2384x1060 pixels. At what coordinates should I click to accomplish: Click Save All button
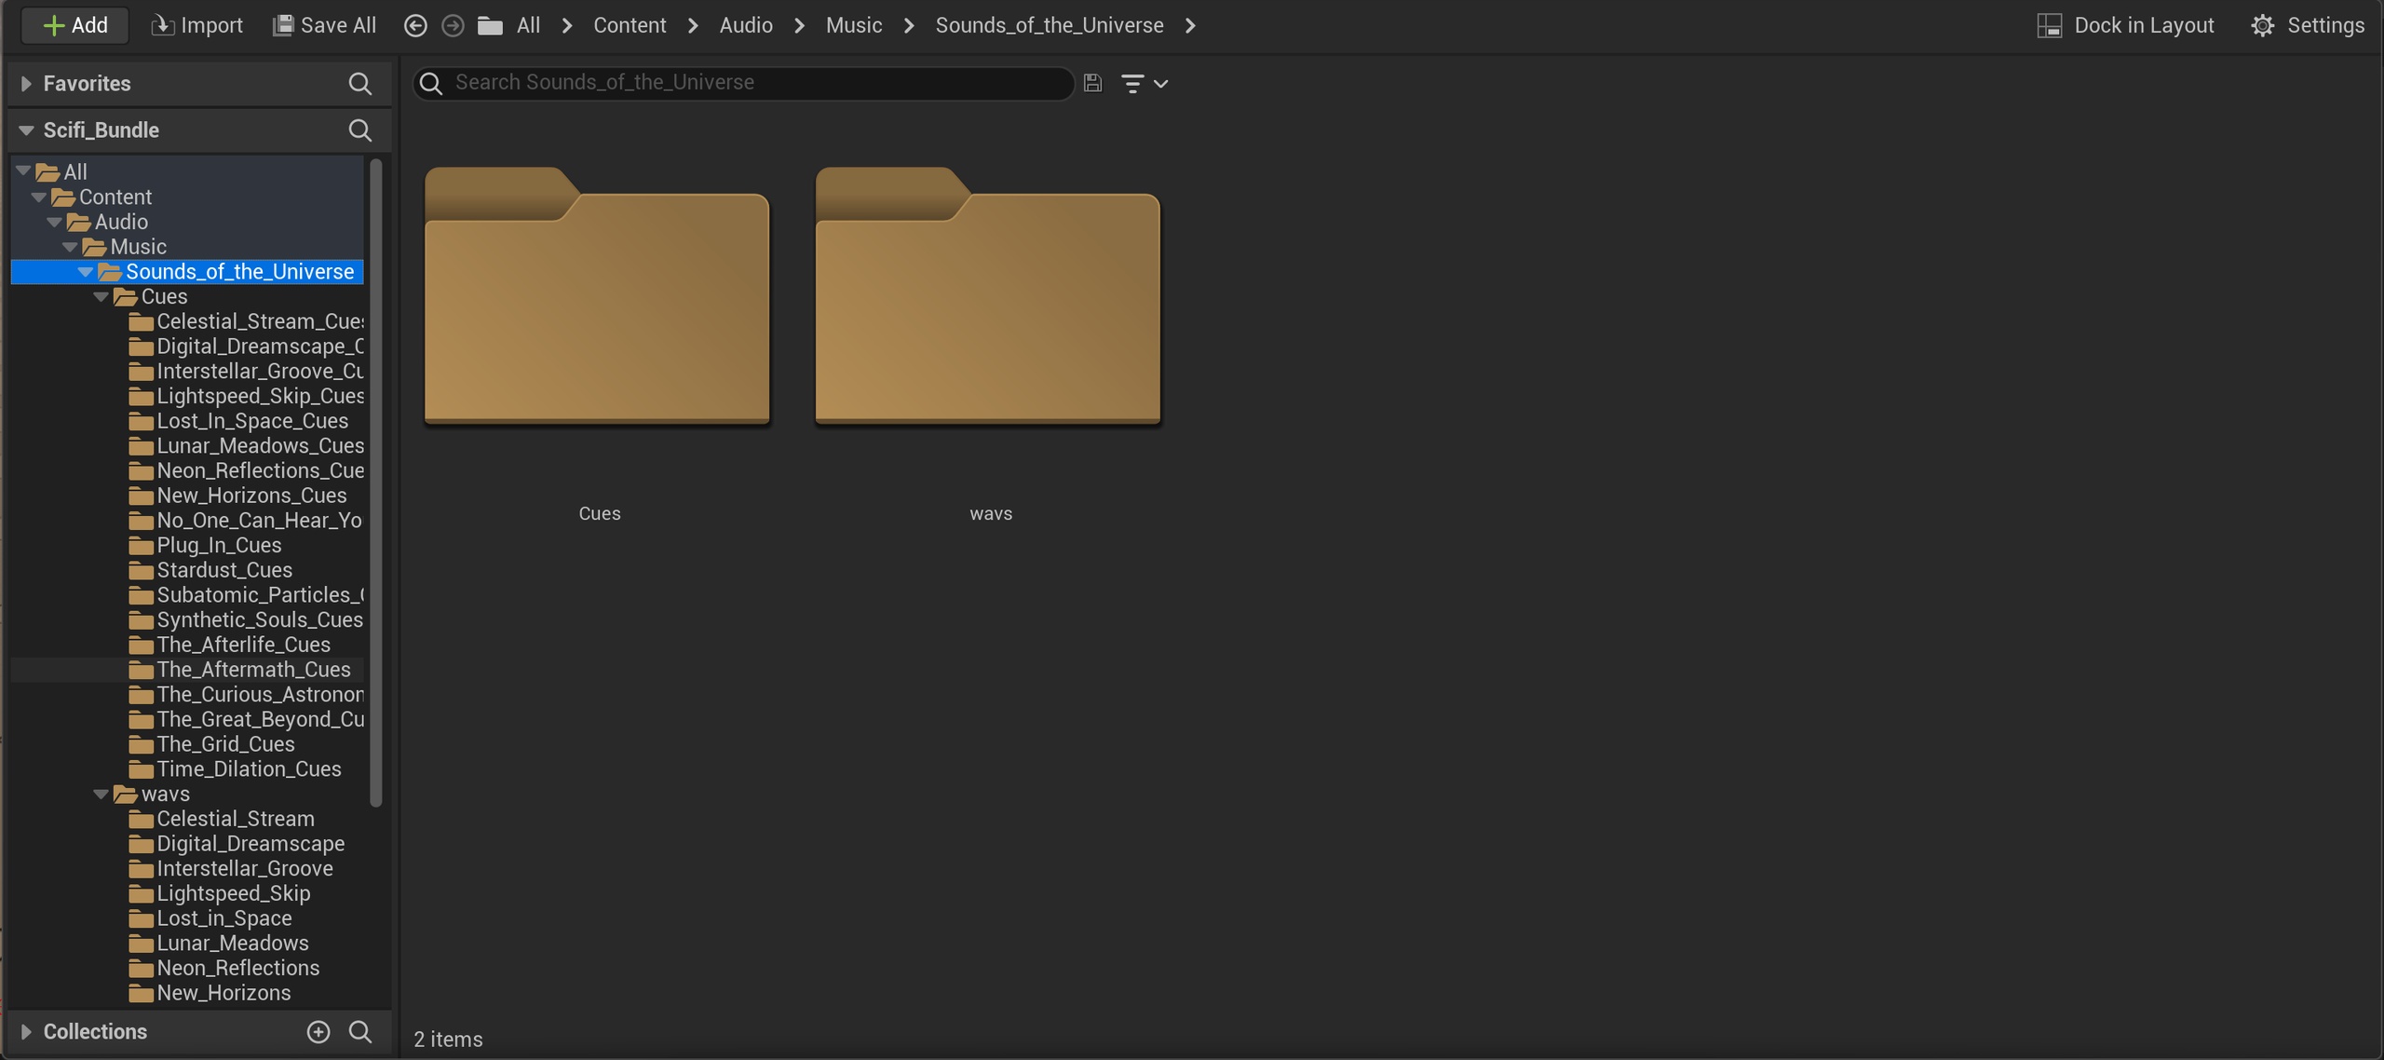[x=324, y=25]
